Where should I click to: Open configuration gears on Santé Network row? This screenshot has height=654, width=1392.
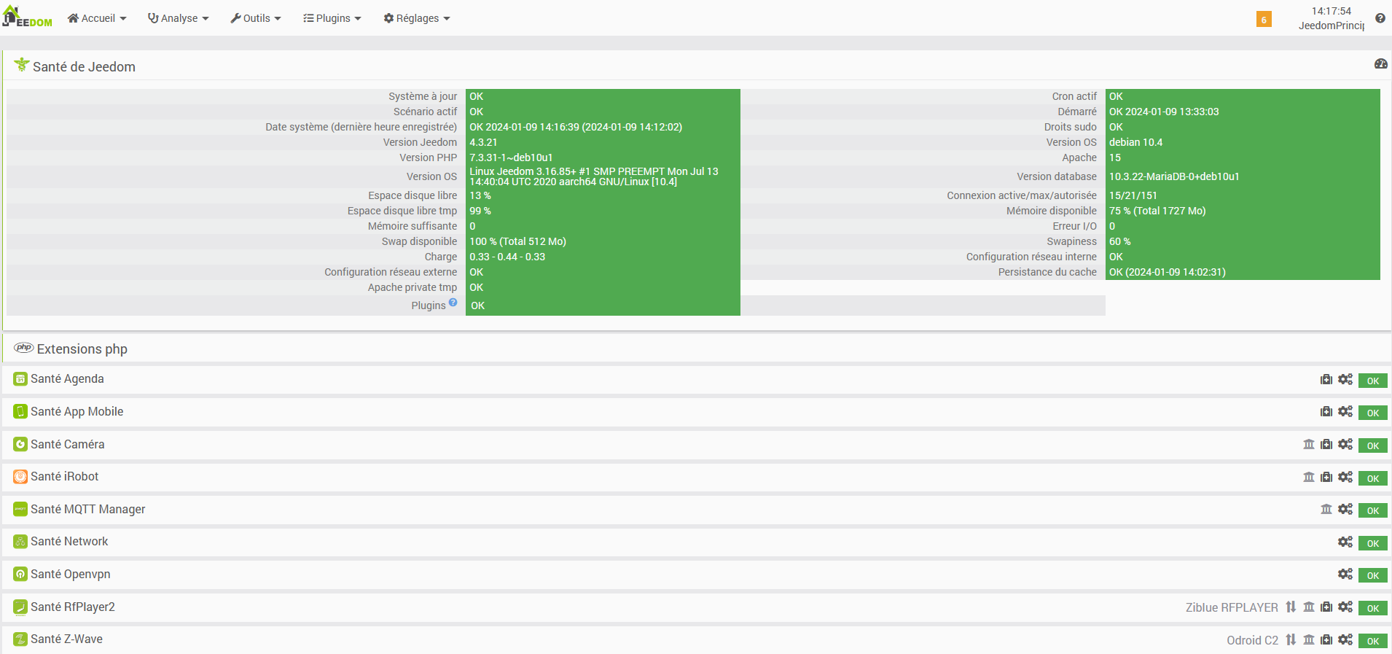coord(1345,542)
